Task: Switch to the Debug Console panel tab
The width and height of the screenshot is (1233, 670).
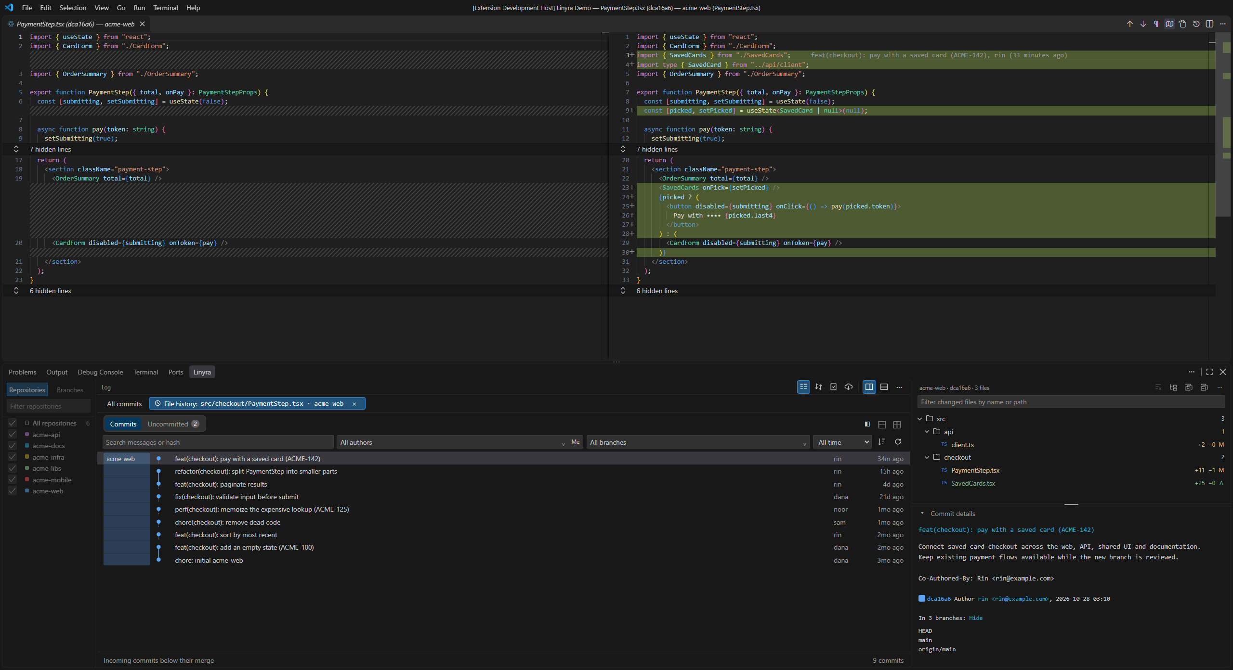Action: point(100,372)
